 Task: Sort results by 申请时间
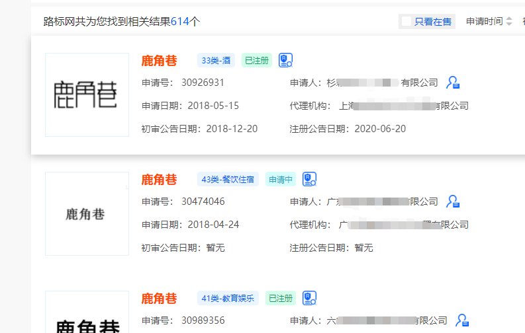(x=489, y=21)
